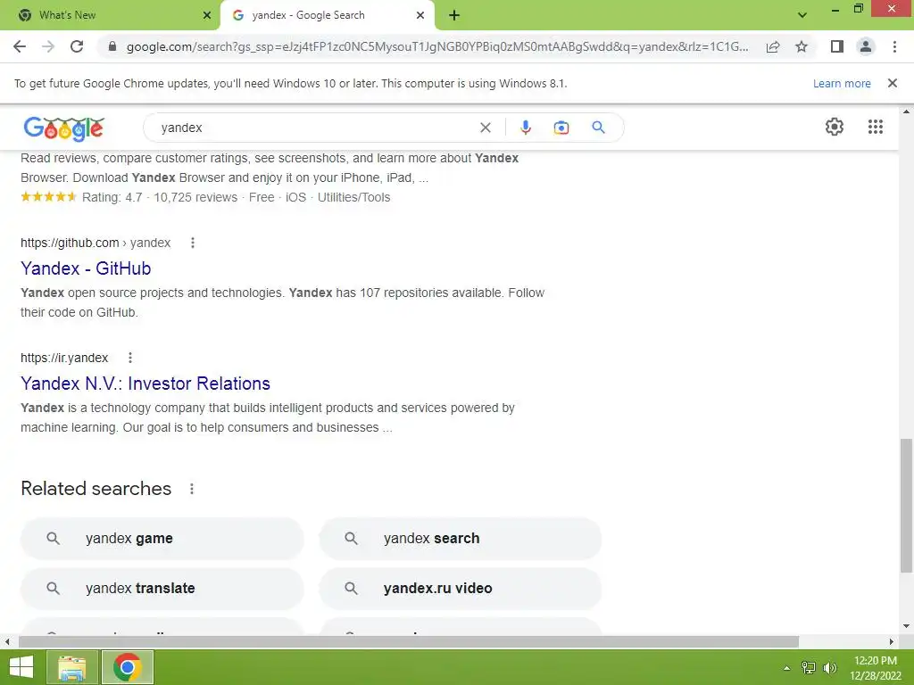Viewport: 914px width, 685px height.
Task: Dismiss the Chrome update notification bar
Action: (x=892, y=83)
